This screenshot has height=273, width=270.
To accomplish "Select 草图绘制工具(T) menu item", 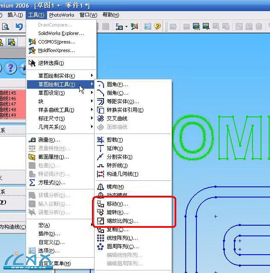I will (x=61, y=84).
